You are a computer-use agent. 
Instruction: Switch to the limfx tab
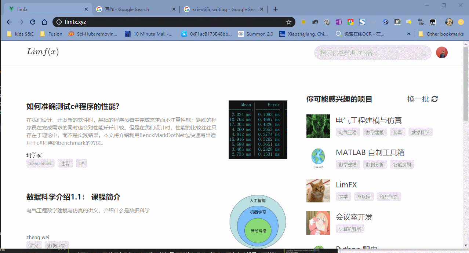coord(48,9)
